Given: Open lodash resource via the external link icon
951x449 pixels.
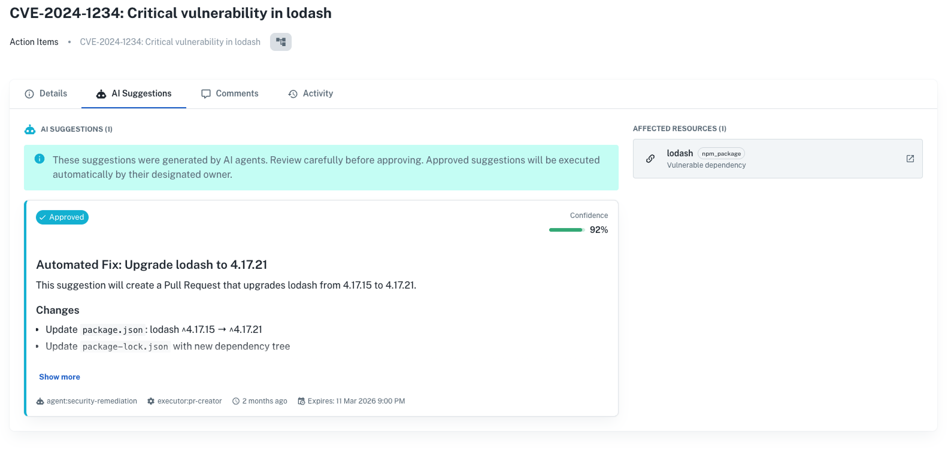Looking at the screenshot, I should click(x=910, y=158).
